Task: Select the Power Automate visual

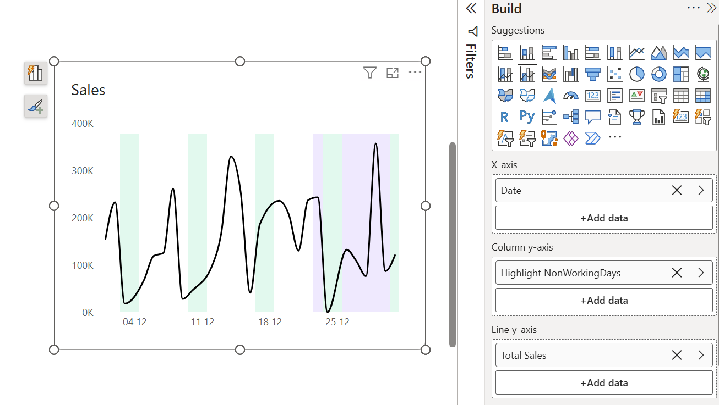Action: click(593, 137)
